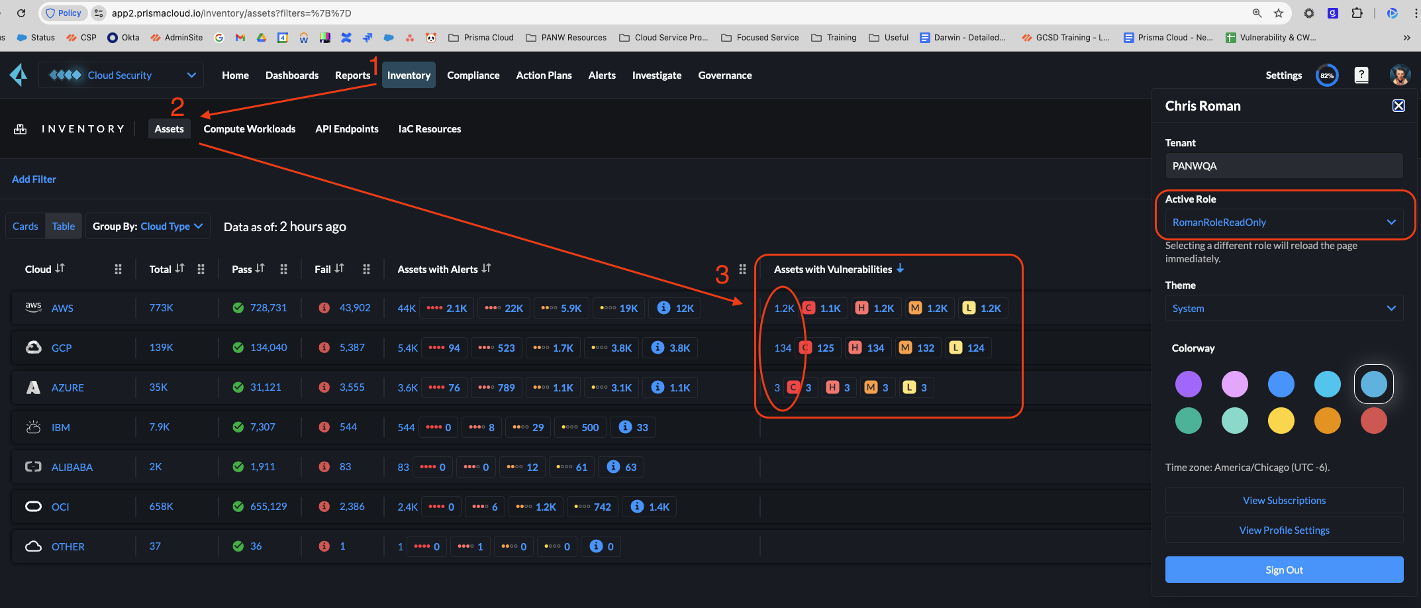1421x608 pixels.
Task: Click the Prisma Cloud logo icon
Action: (x=19, y=75)
